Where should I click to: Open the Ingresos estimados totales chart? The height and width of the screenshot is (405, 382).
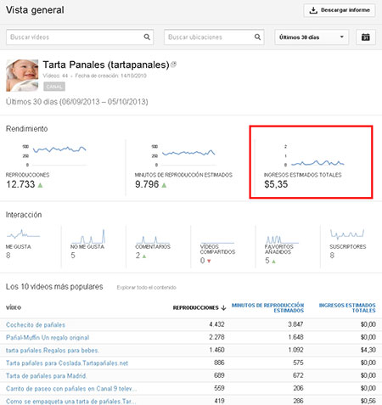coord(314,155)
